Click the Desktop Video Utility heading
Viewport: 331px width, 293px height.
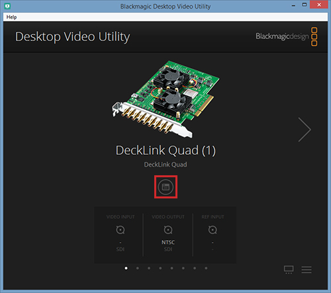coord(72,37)
